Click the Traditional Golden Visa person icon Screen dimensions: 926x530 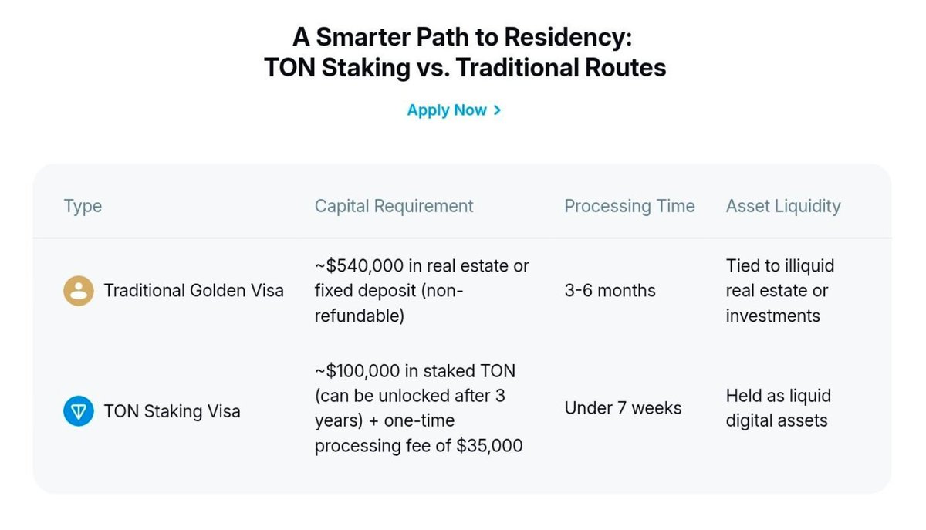(x=79, y=291)
